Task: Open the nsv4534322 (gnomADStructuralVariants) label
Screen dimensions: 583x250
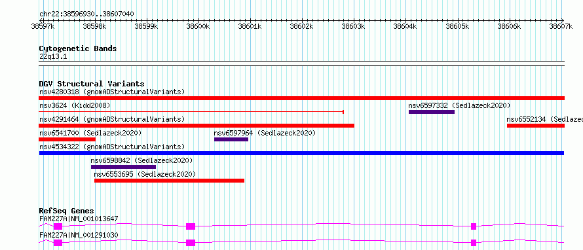Action: coord(112,147)
